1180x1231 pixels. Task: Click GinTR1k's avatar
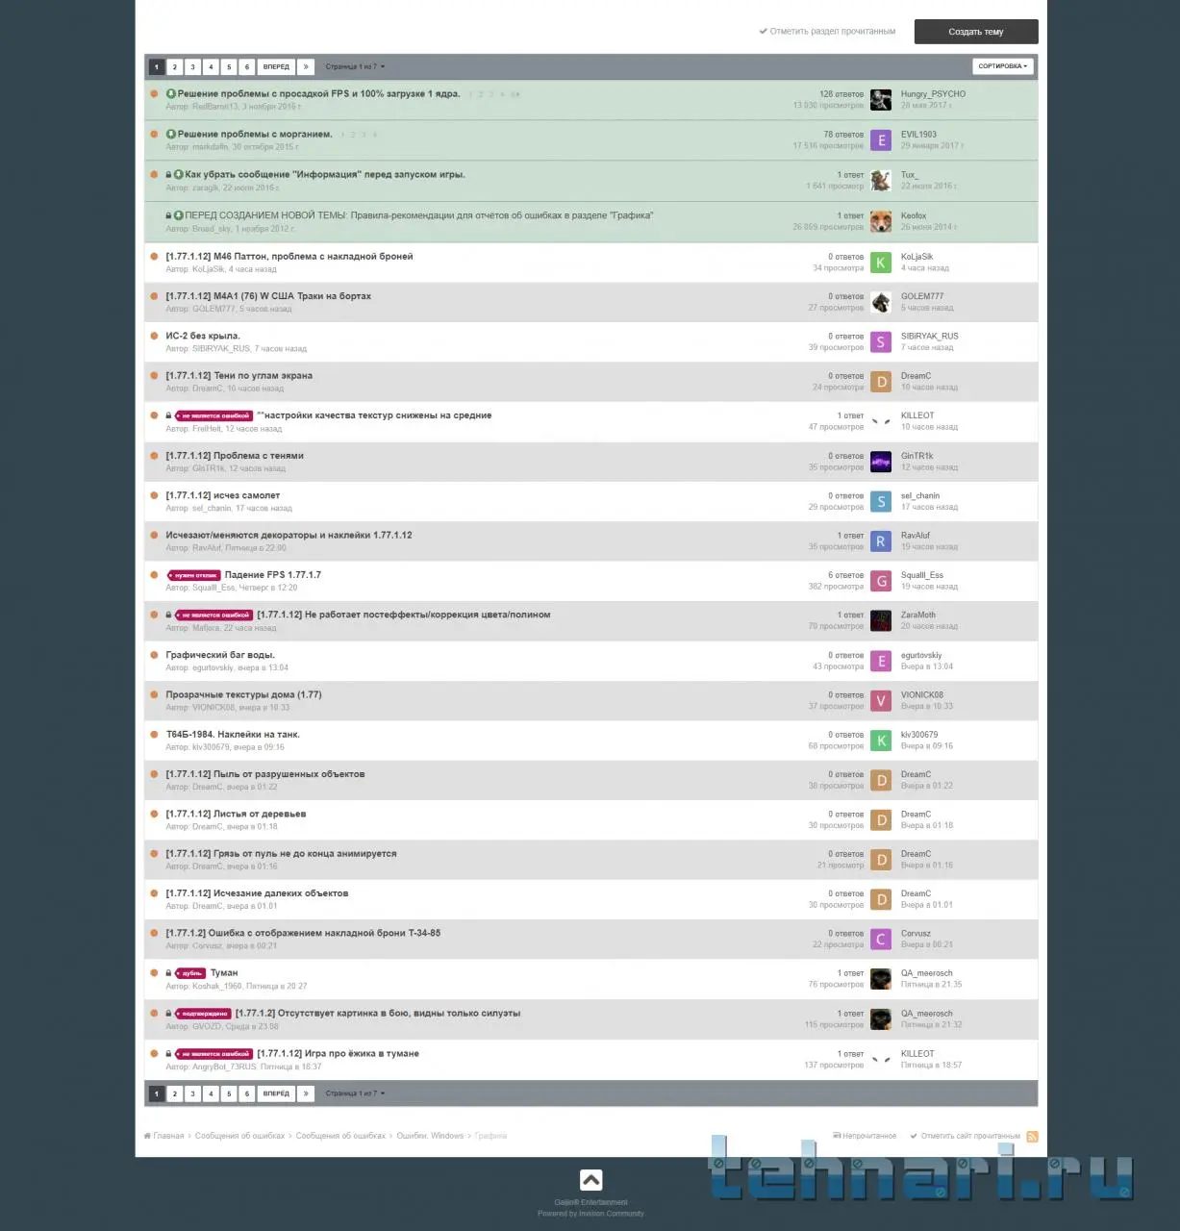[x=881, y=462]
